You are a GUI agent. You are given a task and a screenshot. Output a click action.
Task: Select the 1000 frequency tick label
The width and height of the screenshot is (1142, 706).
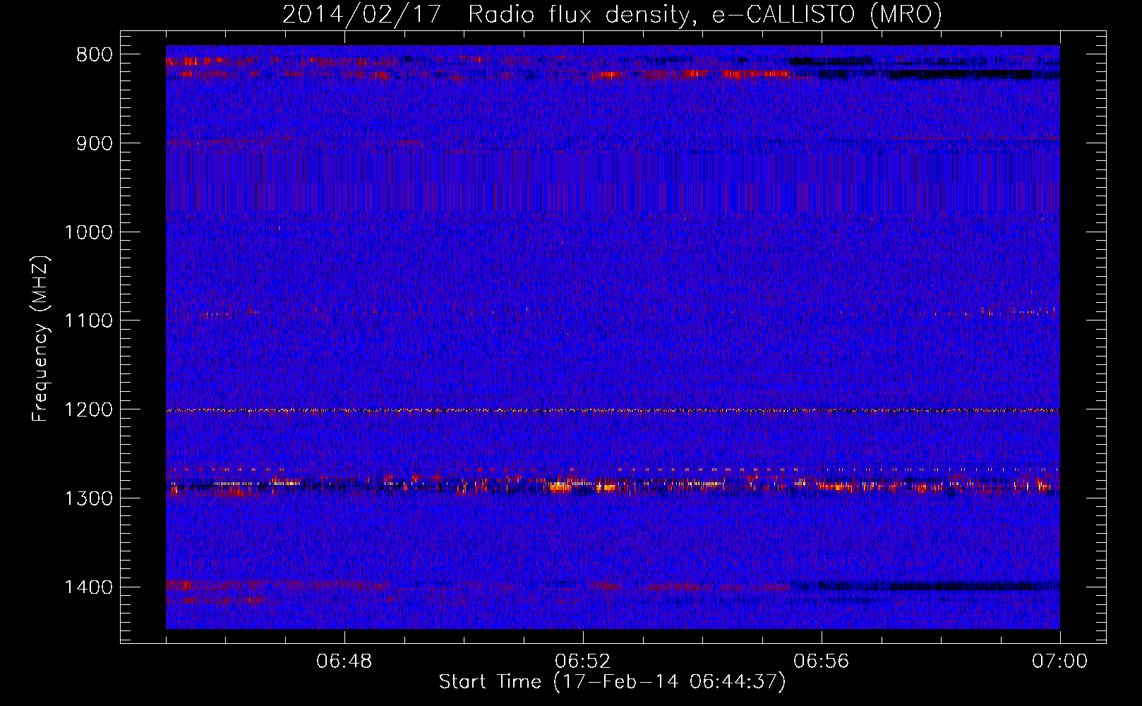point(88,232)
